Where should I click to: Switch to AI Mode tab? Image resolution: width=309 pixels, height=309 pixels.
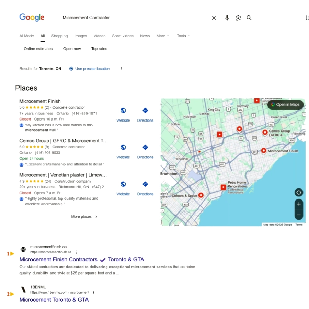pos(26,36)
